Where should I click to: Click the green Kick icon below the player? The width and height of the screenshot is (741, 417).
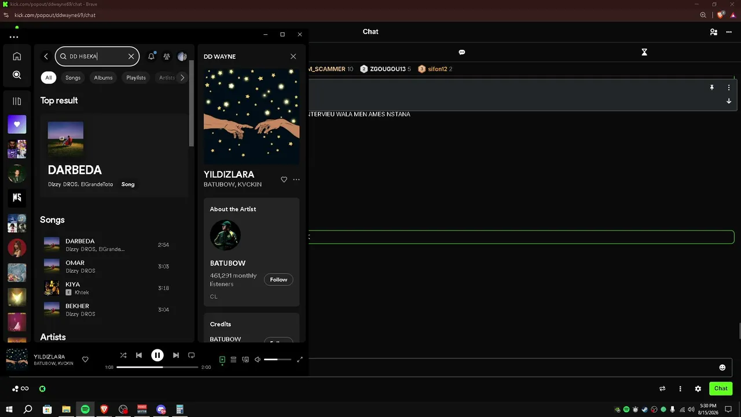tap(42, 389)
